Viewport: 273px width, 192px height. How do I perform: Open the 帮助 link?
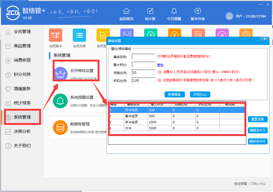160,65
